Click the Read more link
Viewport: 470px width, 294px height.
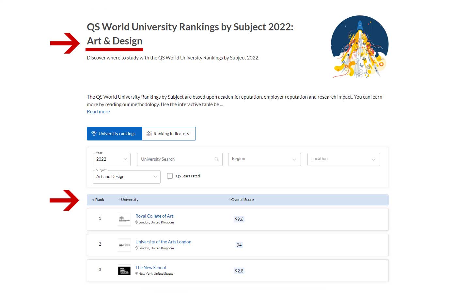coord(98,112)
